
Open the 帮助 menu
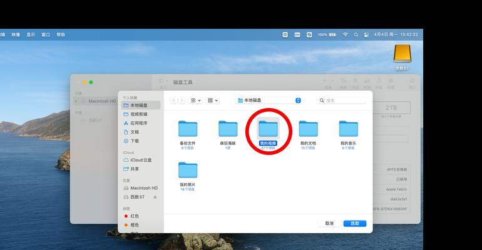pos(61,34)
